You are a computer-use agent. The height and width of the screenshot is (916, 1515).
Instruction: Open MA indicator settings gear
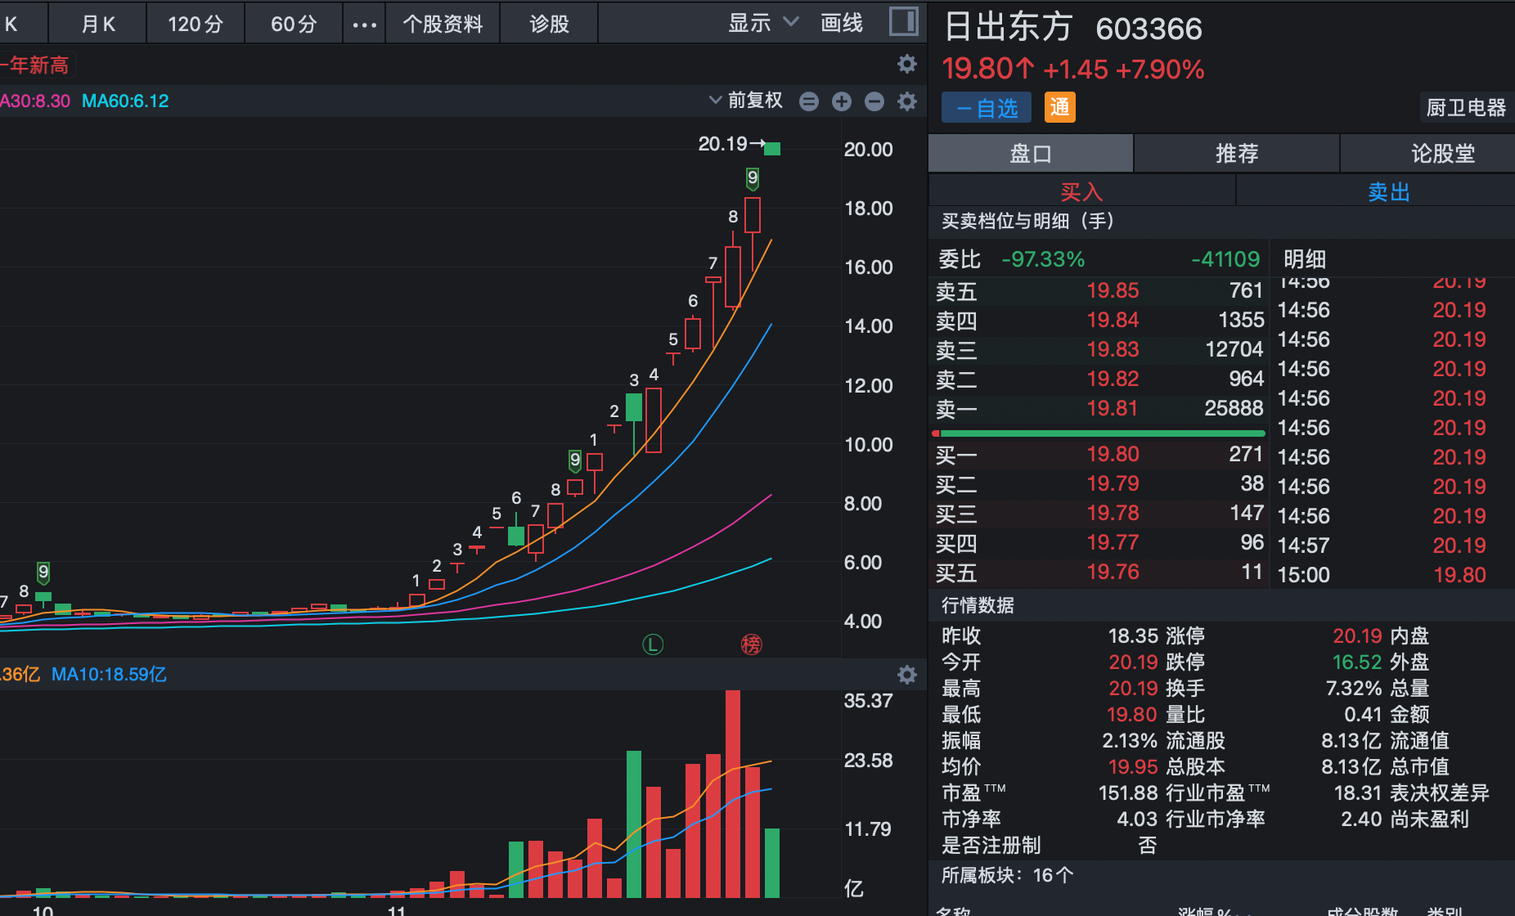click(906, 101)
